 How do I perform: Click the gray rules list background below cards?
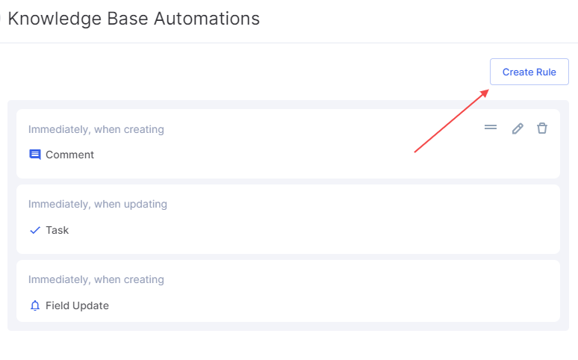(x=288, y=326)
